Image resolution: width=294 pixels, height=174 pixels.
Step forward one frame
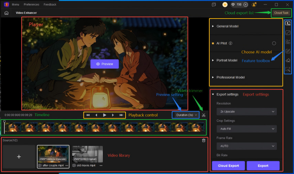click(113, 115)
